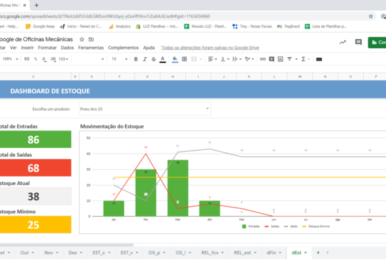Switch to the dFin sheet tab
This screenshot has height=259, width=386.
274,253
